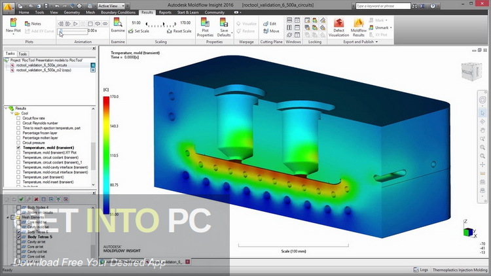Click the lock plots icon in top row
The image size is (491, 276).
point(315,20)
